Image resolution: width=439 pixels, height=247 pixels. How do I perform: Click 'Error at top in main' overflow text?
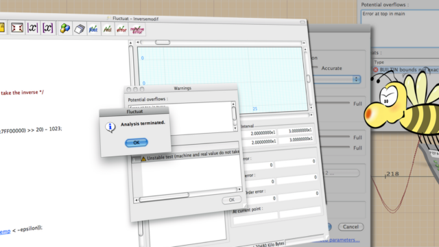[x=383, y=14]
